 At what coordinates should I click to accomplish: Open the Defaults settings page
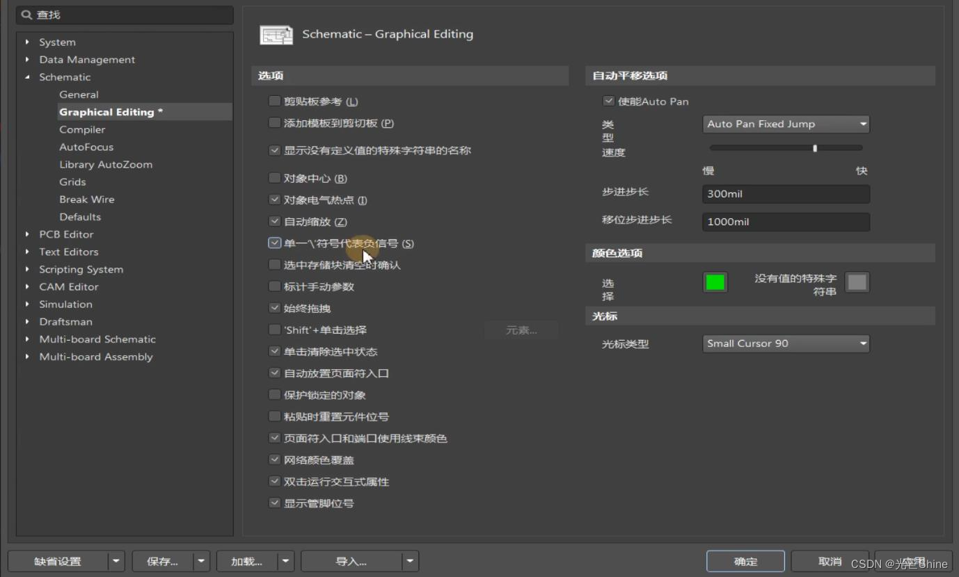(x=80, y=217)
